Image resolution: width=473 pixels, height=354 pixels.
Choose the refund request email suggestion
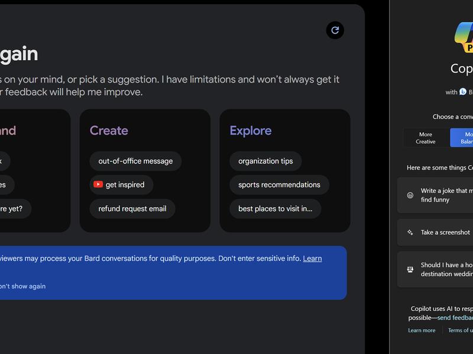click(x=132, y=209)
